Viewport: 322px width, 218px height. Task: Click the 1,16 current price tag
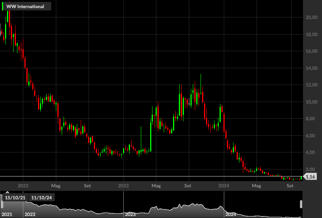coord(310,176)
